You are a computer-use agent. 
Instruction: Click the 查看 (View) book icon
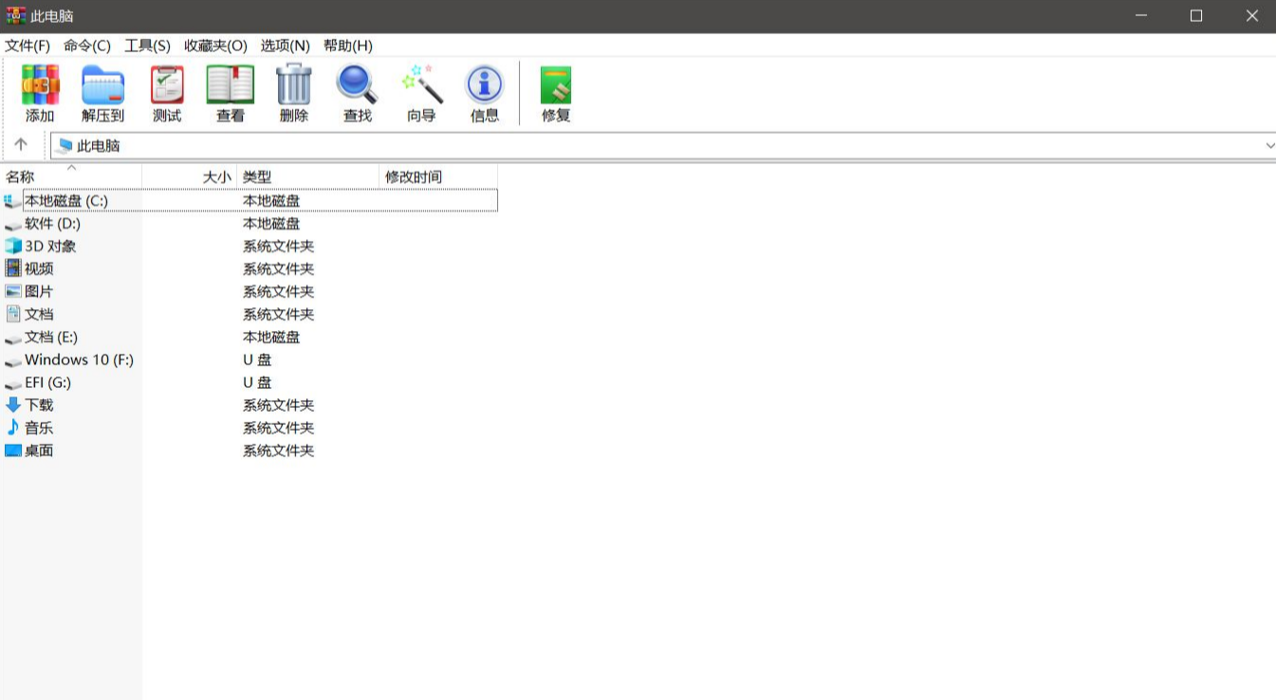(x=231, y=84)
